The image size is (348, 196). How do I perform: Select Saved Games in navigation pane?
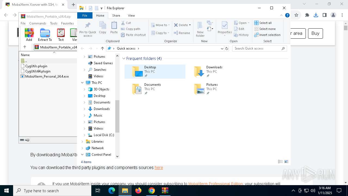pyautogui.click(x=103, y=63)
